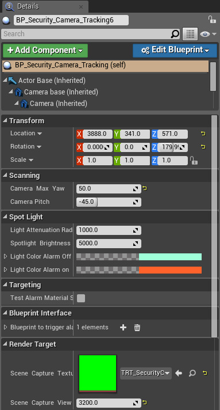Add an element with the plus icon

(123, 328)
